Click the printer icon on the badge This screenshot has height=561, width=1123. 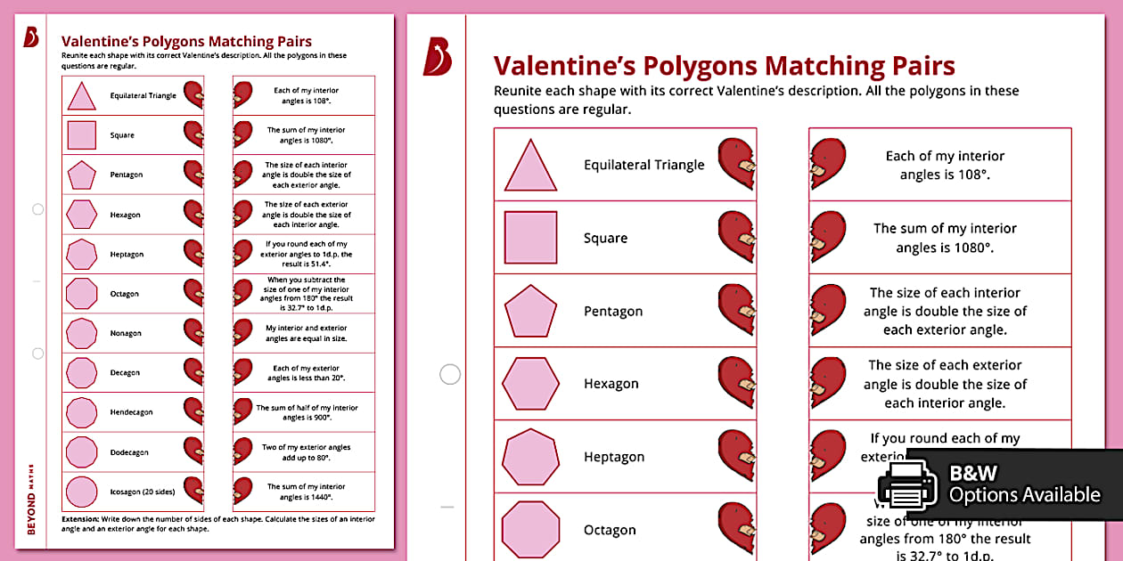pos(907,486)
